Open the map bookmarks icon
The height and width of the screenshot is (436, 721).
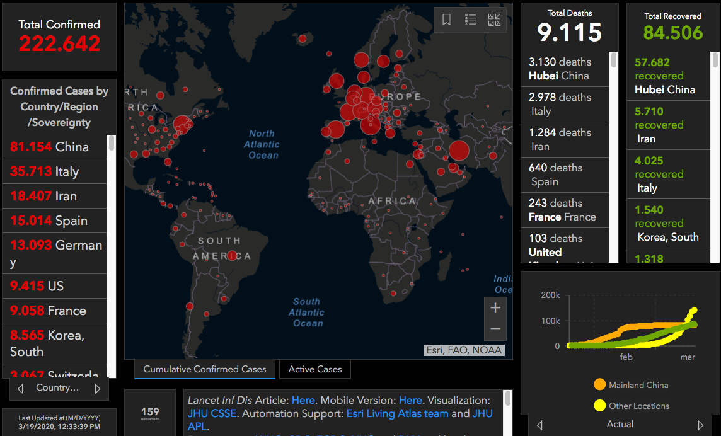(x=446, y=20)
